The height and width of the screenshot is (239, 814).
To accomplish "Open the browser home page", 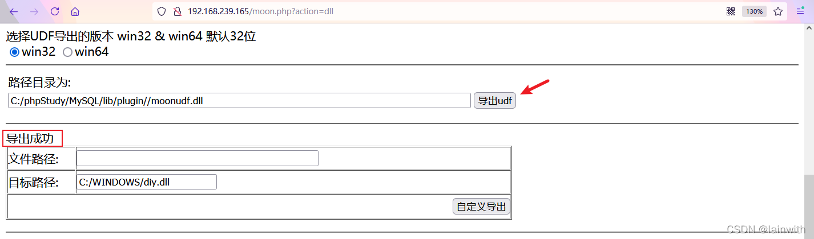I will 75,11.
